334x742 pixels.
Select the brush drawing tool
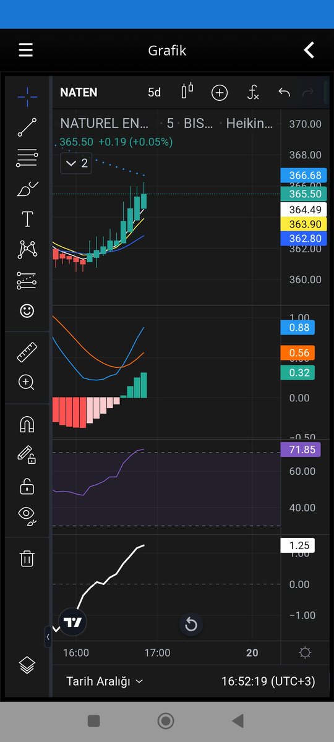click(27, 189)
